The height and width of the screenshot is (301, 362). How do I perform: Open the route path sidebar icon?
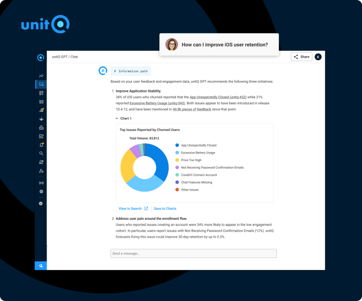pos(41,162)
